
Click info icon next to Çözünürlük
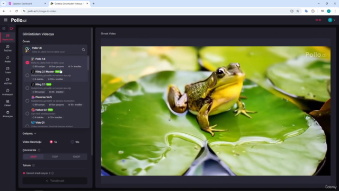click(39, 150)
